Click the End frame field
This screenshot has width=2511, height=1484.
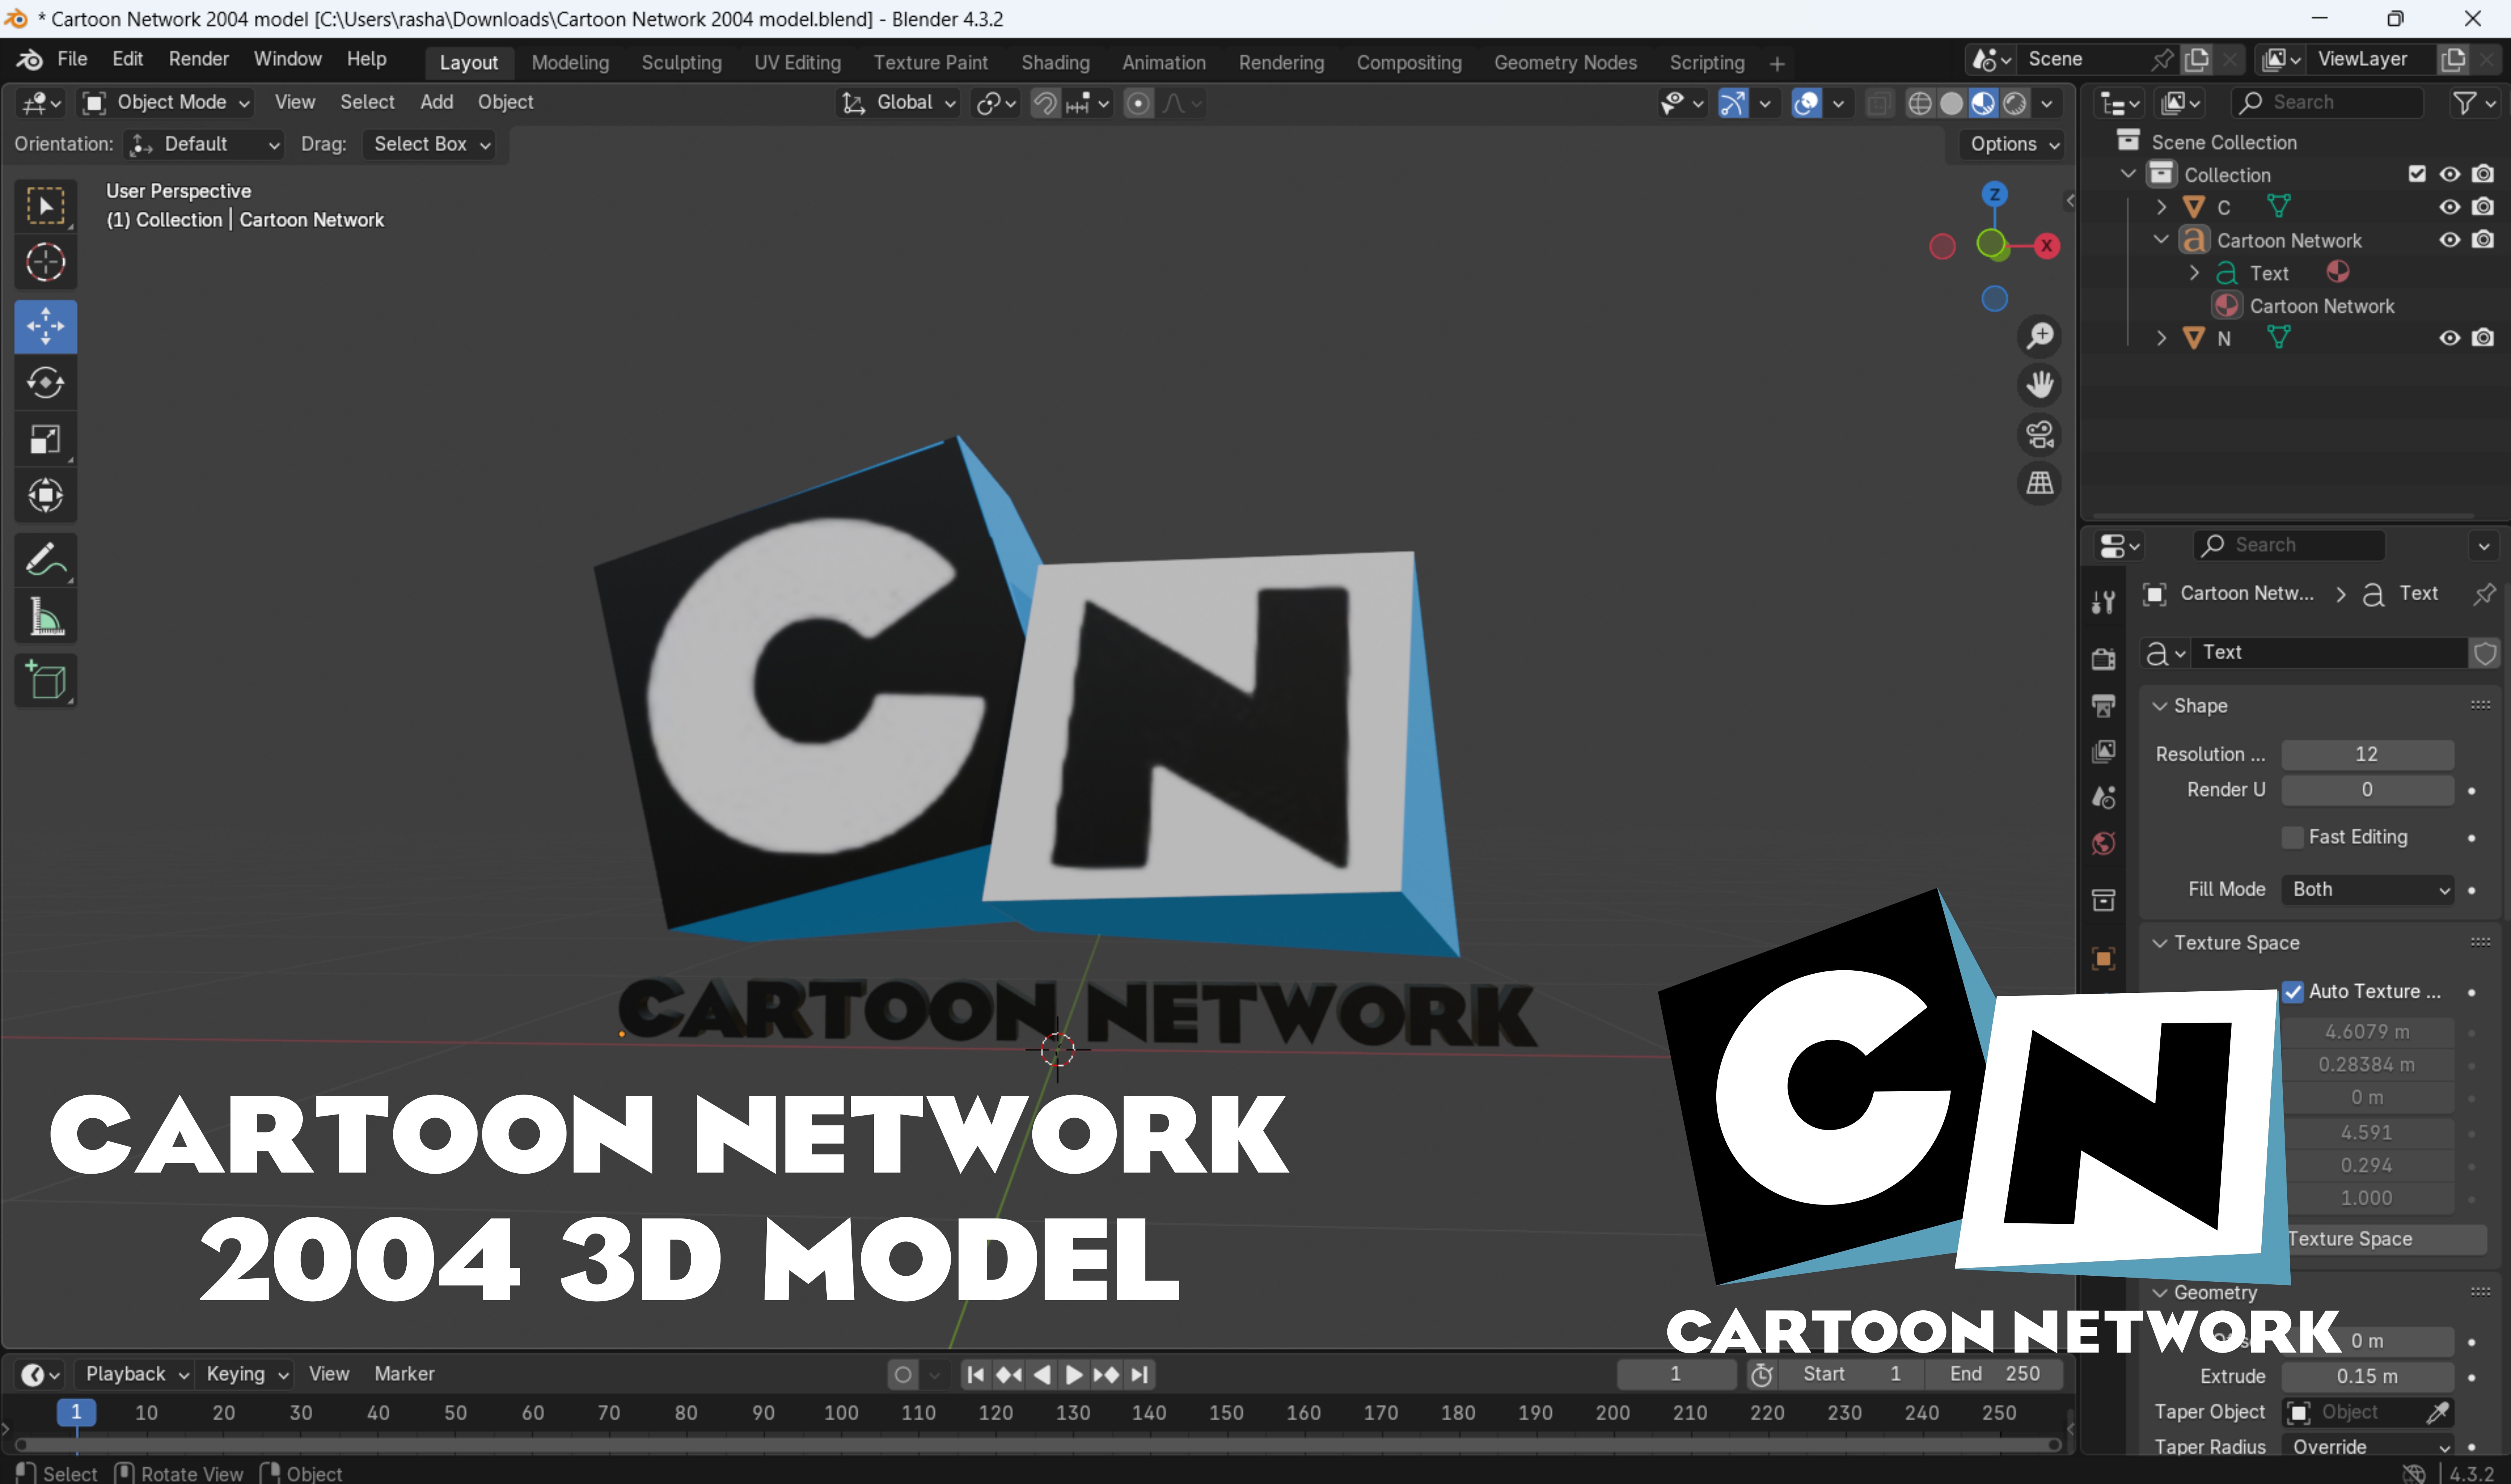[x=1993, y=1374]
